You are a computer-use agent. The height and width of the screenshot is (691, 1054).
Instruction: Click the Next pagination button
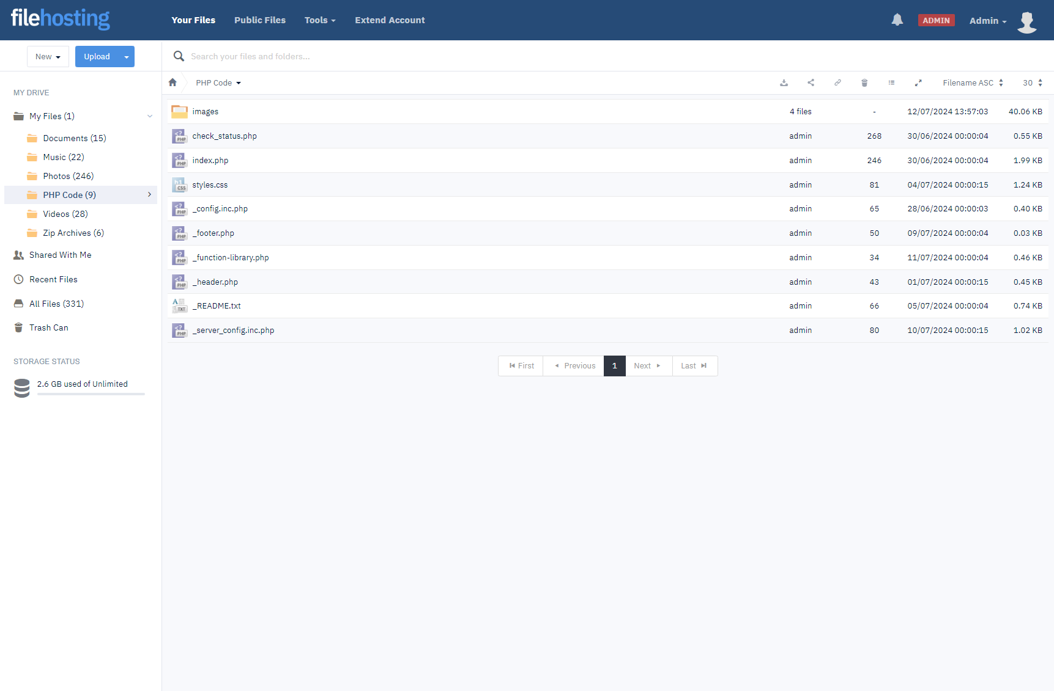647,366
